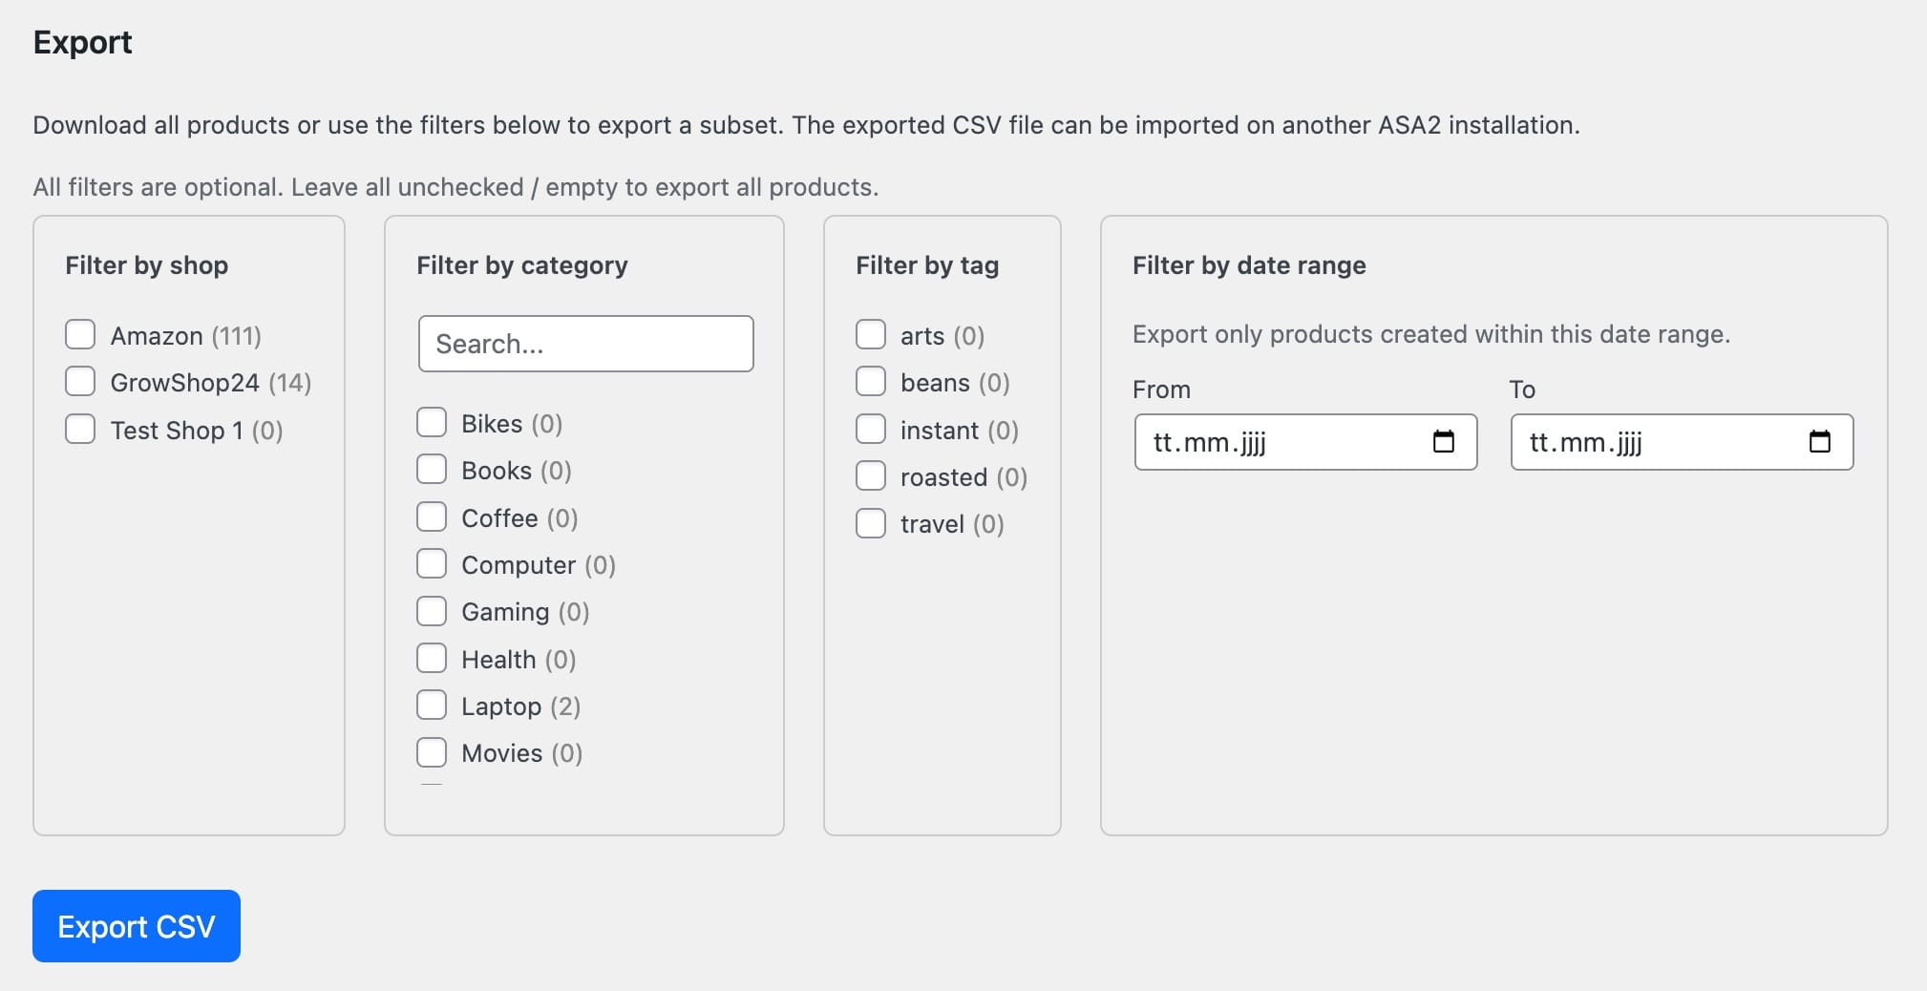Select the beans tag filter

(871, 382)
